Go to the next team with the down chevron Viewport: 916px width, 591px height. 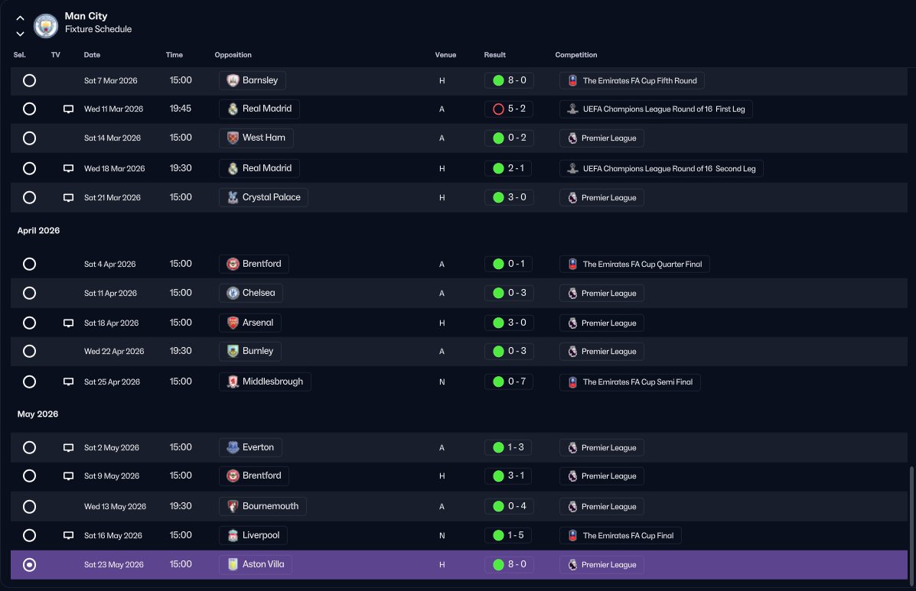tap(20, 34)
